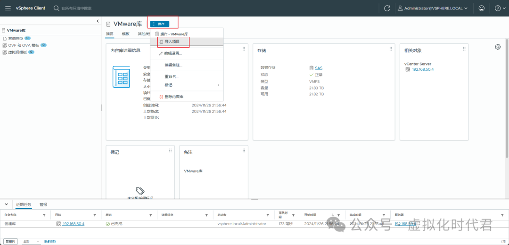Filter the 任务名称 column
The width and height of the screenshot is (509, 245).
44,215
